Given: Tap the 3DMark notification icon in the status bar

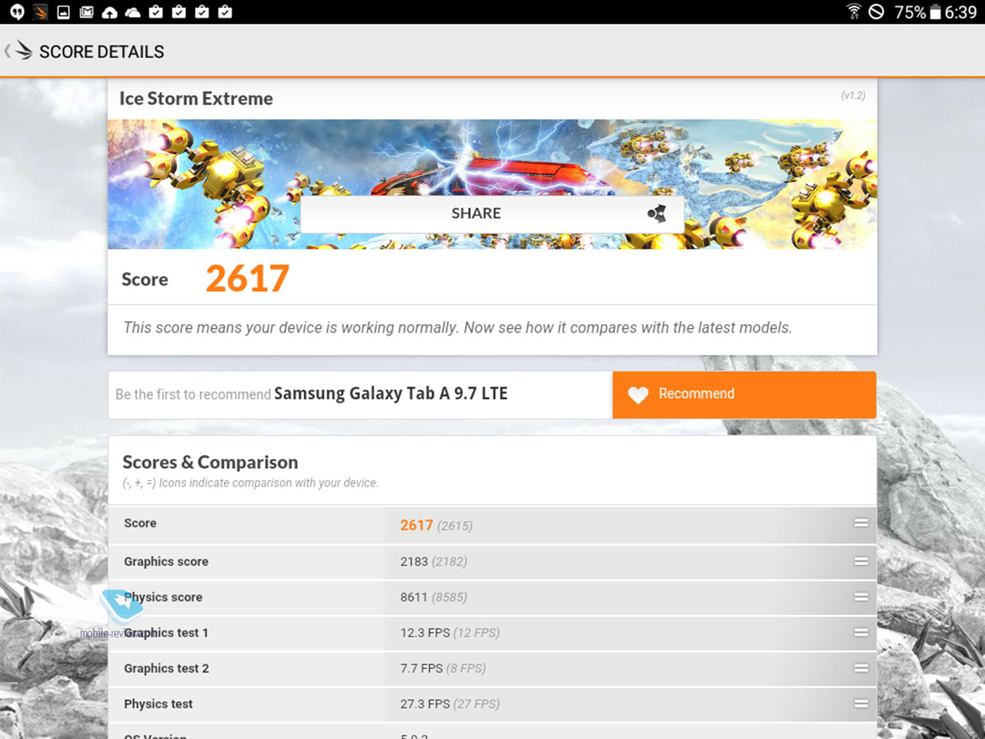Looking at the screenshot, I should pyautogui.click(x=41, y=12).
